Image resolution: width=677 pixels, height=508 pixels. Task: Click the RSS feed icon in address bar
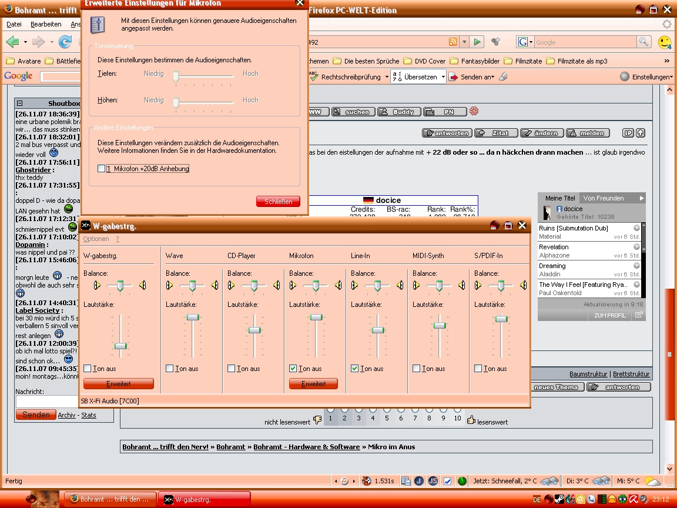pos(453,42)
